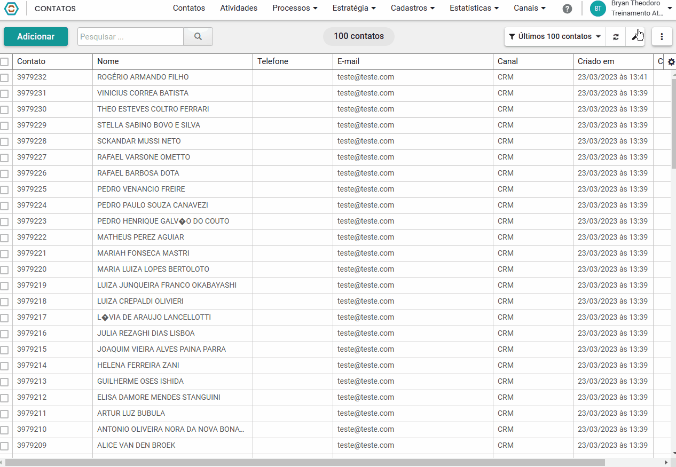
Task: Open the Estatísticas dropdown menu
Action: [474, 8]
